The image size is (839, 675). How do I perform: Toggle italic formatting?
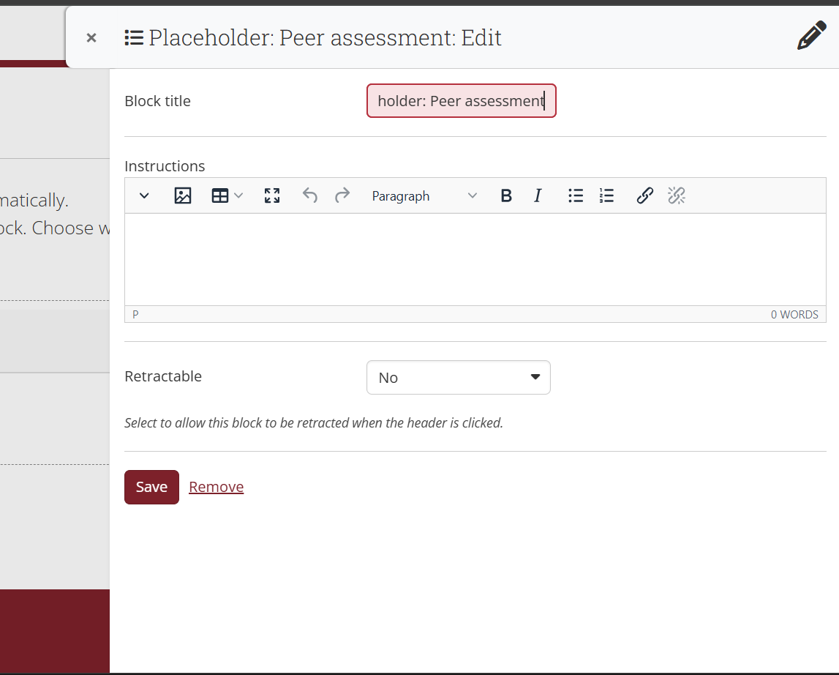point(538,195)
